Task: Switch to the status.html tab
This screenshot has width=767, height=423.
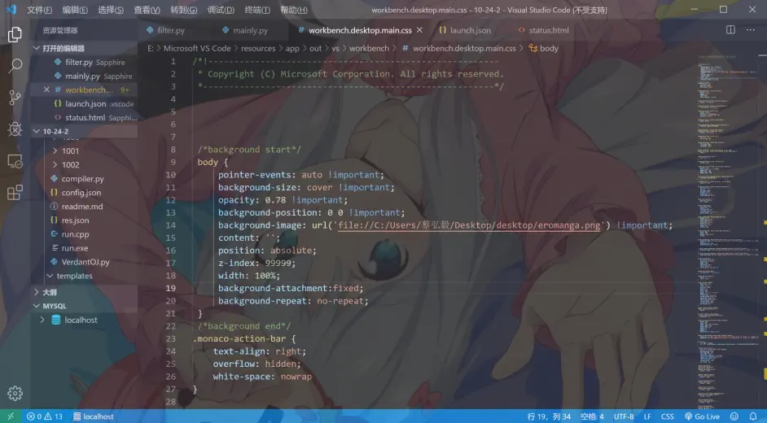Action: click(544, 30)
